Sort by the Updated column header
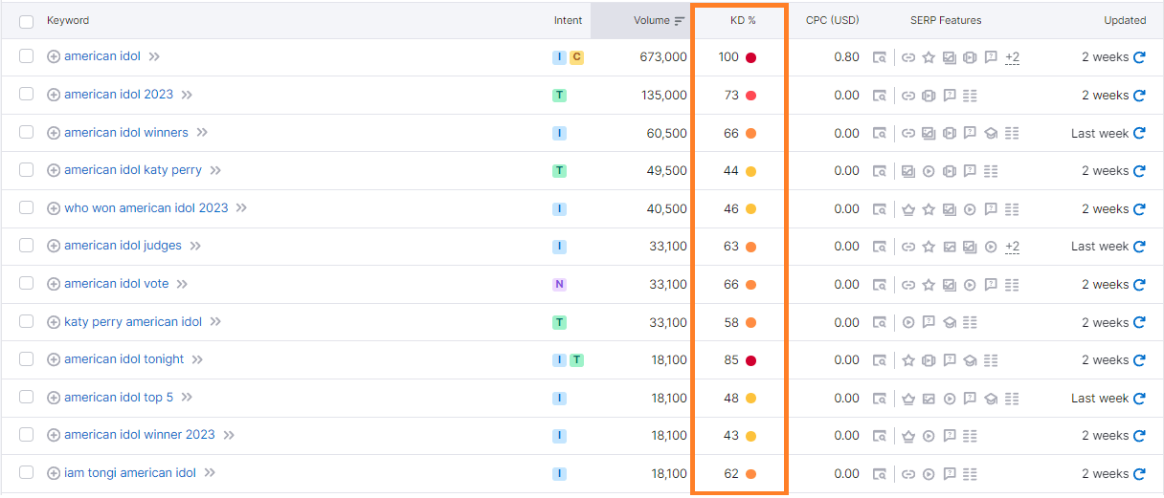The width and height of the screenshot is (1164, 498). (1125, 20)
